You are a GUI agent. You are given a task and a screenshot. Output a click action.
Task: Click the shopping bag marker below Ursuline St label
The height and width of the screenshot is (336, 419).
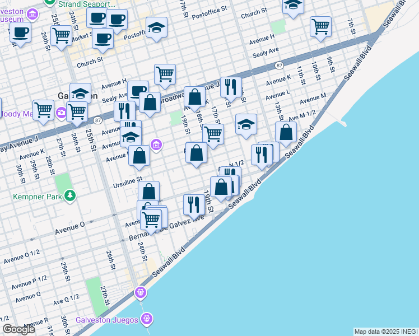tap(149, 190)
